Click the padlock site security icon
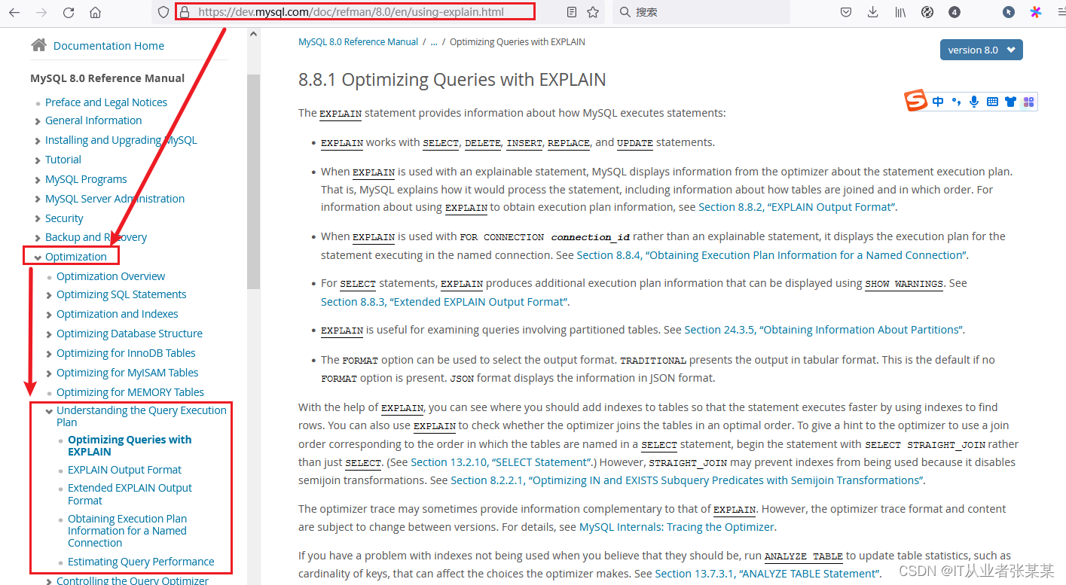This screenshot has width=1066, height=585. pyautogui.click(x=184, y=12)
